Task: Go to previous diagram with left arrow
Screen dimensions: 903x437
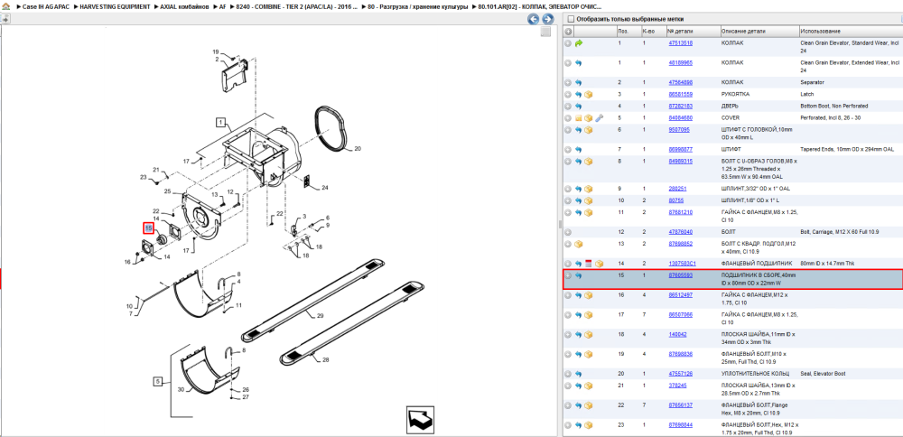Action: [534, 20]
